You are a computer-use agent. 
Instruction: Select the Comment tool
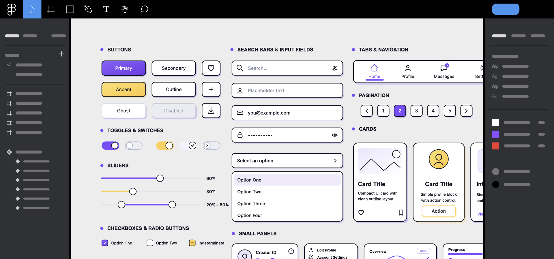(144, 9)
